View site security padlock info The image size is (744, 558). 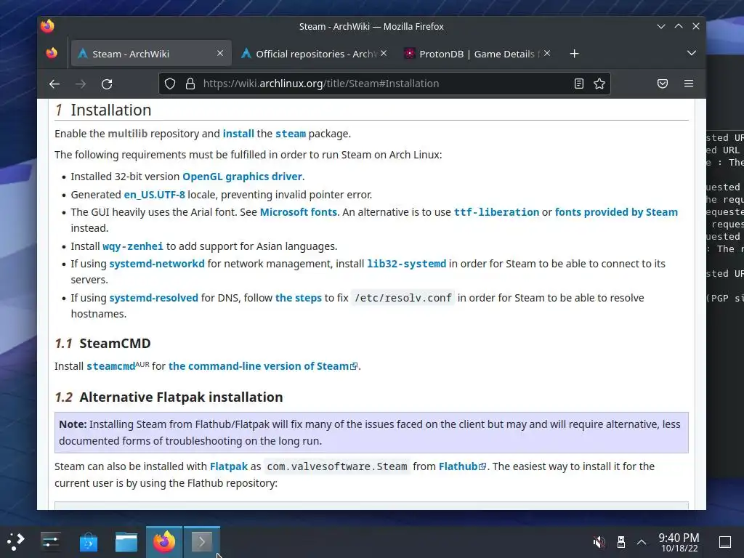(x=190, y=84)
